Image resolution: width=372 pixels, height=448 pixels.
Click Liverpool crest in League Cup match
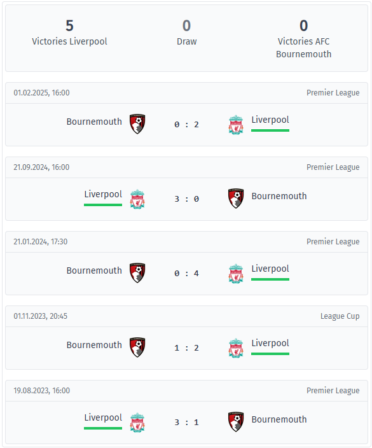click(x=236, y=348)
